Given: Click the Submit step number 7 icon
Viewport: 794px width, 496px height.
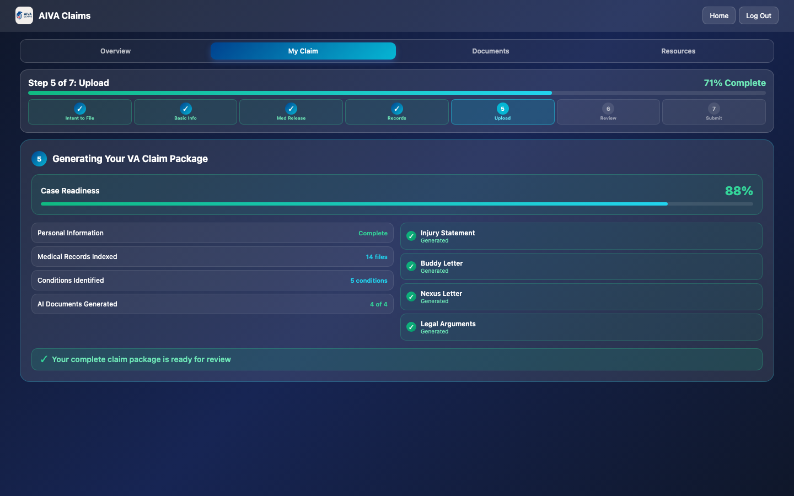Looking at the screenshot, I should tap(714, 109).
